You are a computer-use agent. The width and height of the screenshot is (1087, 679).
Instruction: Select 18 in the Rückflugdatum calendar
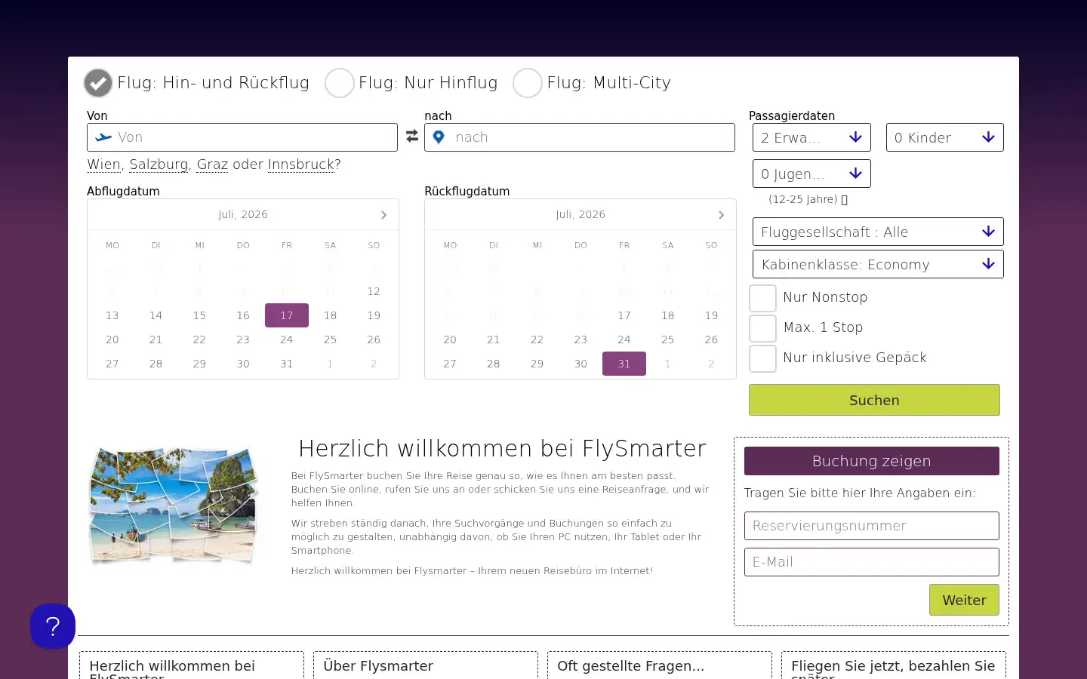pyautogui.click(x=668, y=315)
